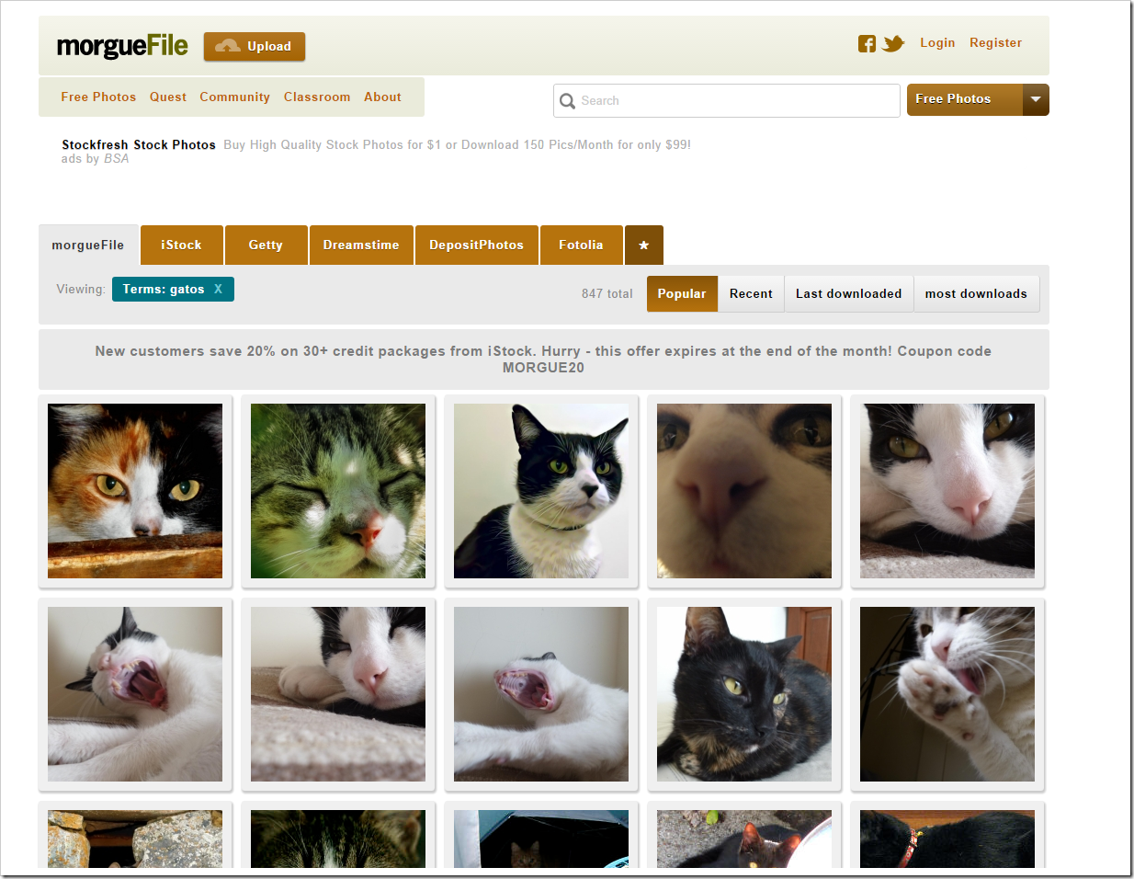Open the Login link
Viewport: 1134px width, 879px height.
(x=937, y=42)
